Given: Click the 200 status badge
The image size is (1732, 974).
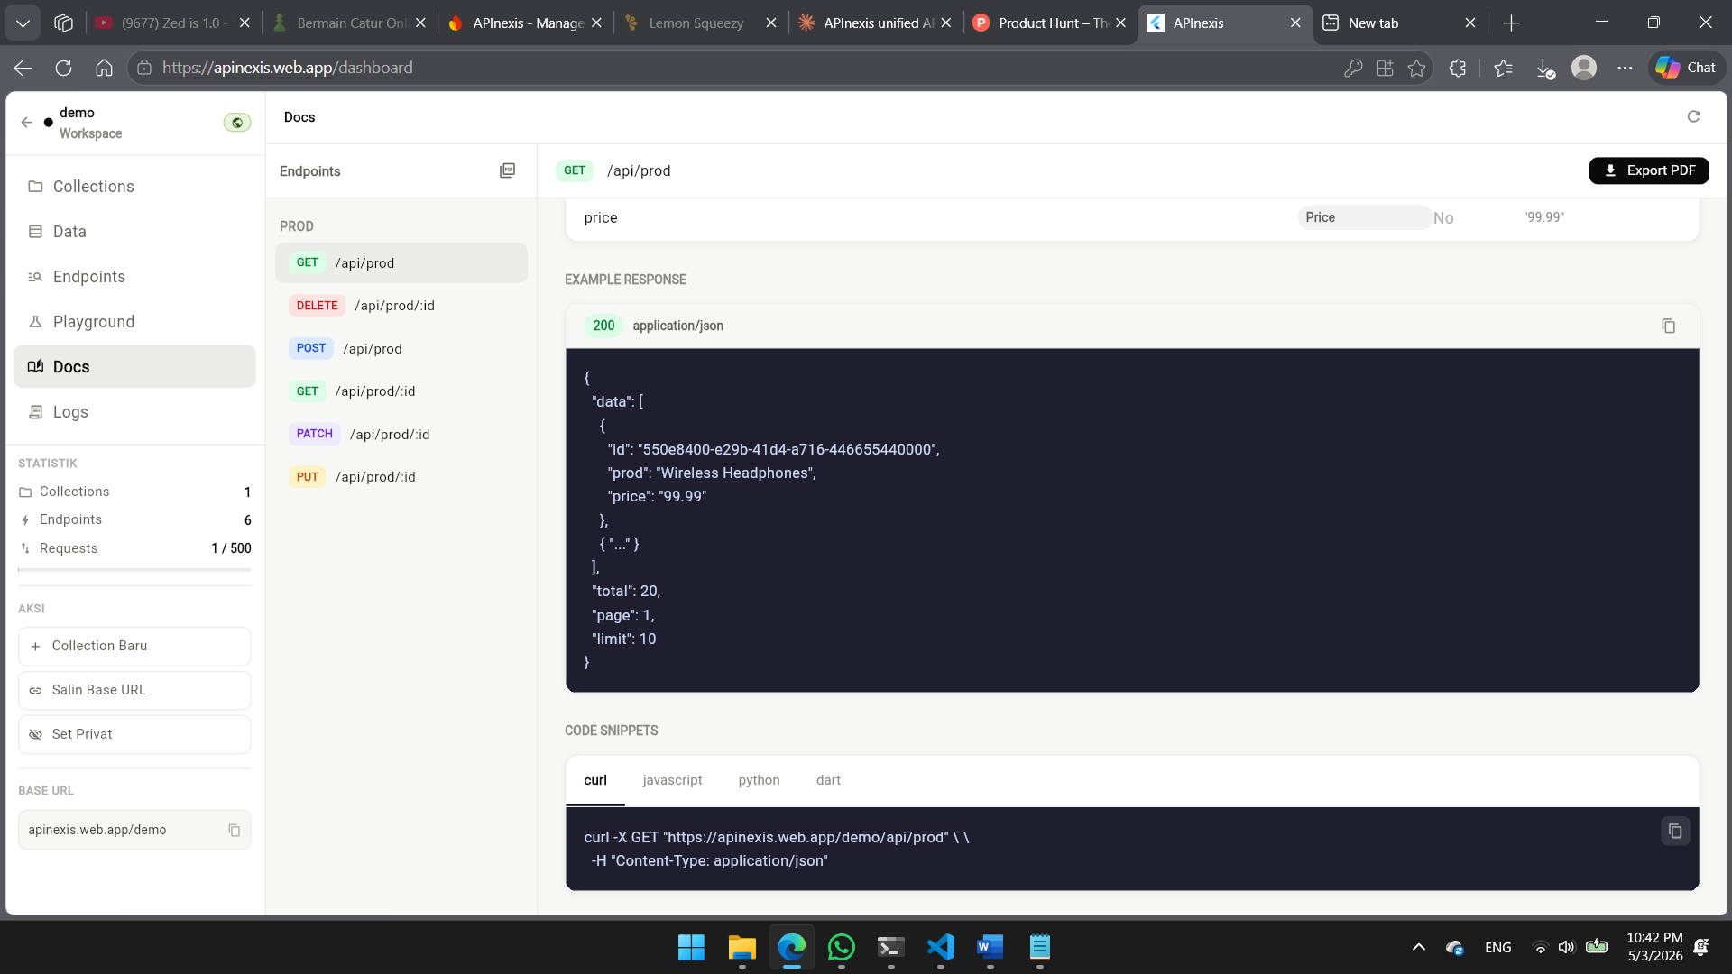Looking at the screenshot, I should coord(603,326).
